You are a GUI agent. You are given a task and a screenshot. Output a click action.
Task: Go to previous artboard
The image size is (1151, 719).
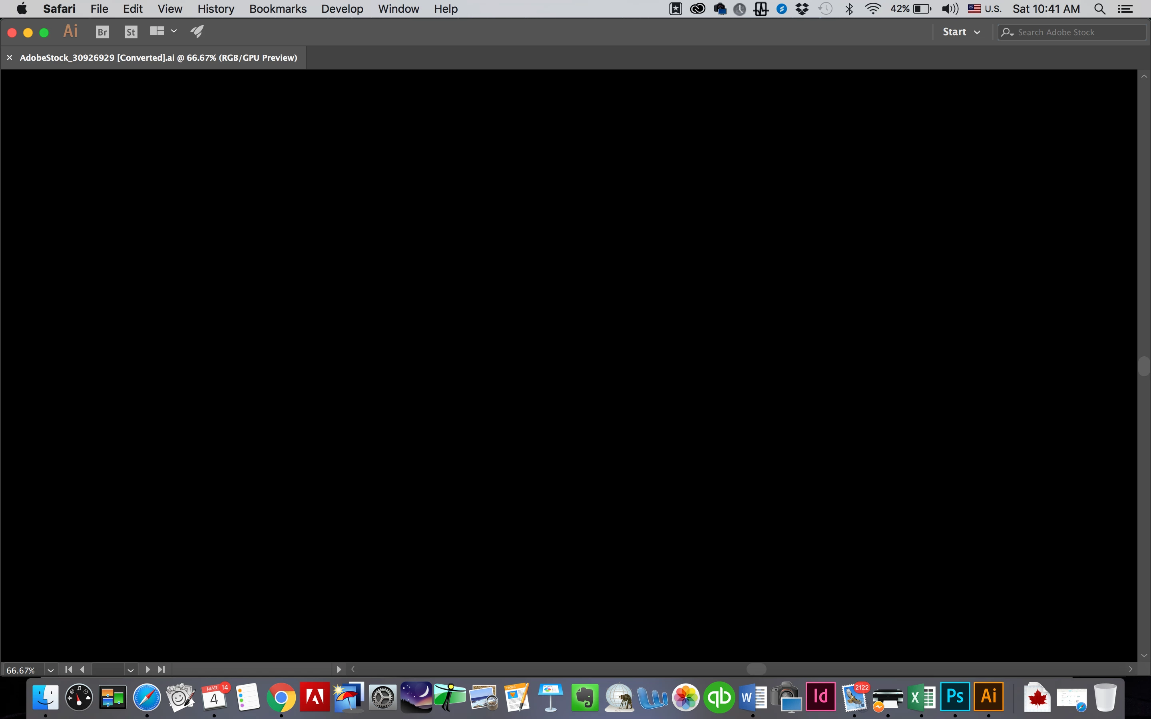tap(82, 669)
